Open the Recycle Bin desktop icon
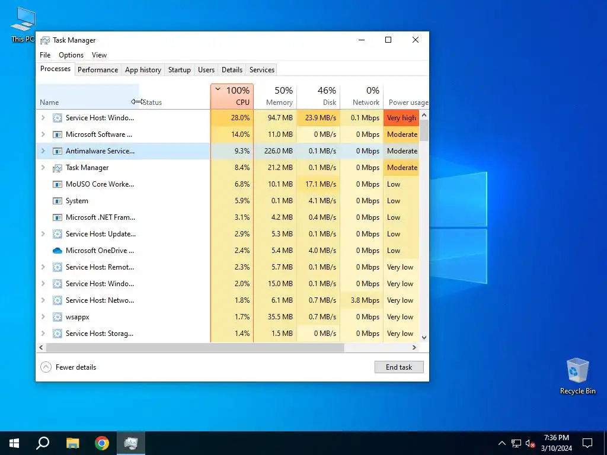Screen dimensions: 607x455 click(577, 376)
